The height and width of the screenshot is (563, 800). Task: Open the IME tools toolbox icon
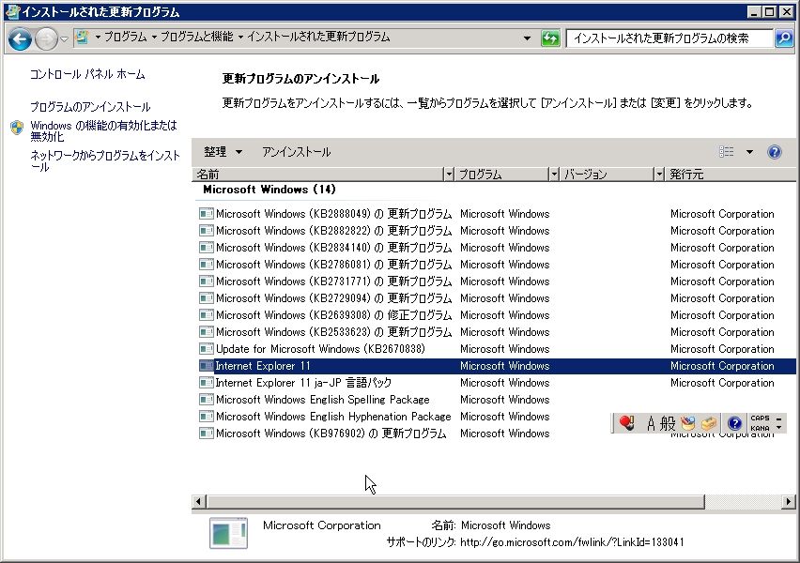pyautogui.click(x=709, y=423)
